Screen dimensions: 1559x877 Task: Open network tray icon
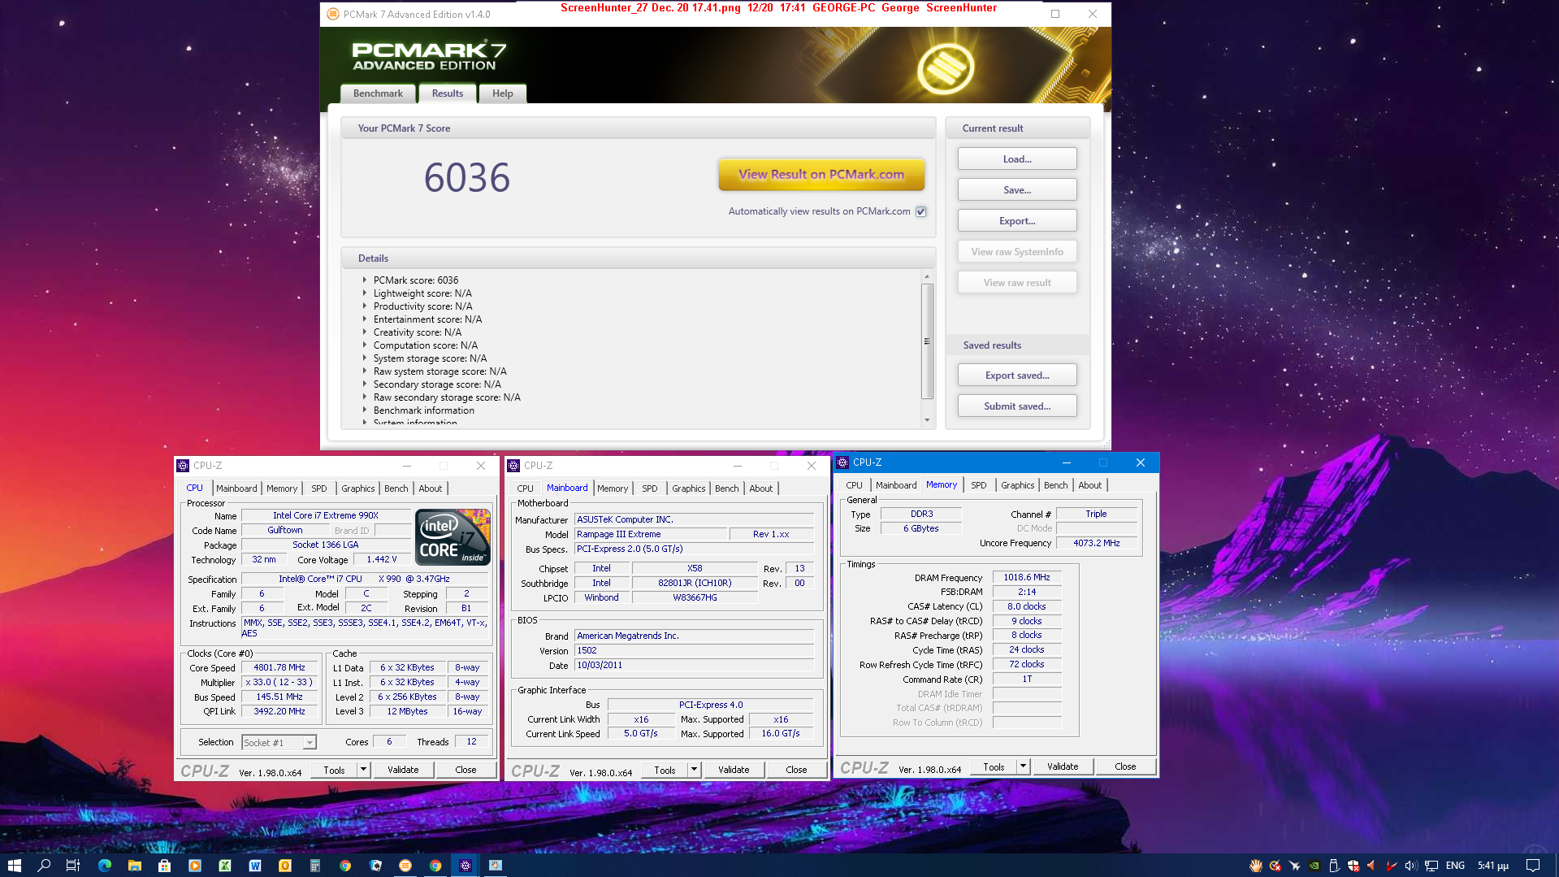click(1431, 866)
